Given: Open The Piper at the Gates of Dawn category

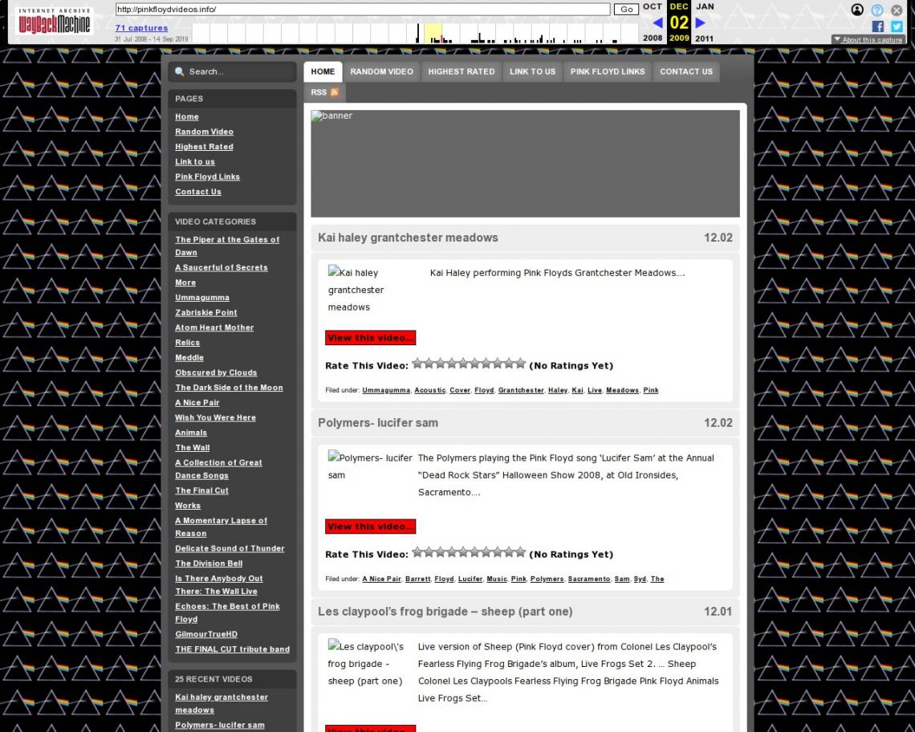Looking at the screenshot, I should click(x=227, y=246).
